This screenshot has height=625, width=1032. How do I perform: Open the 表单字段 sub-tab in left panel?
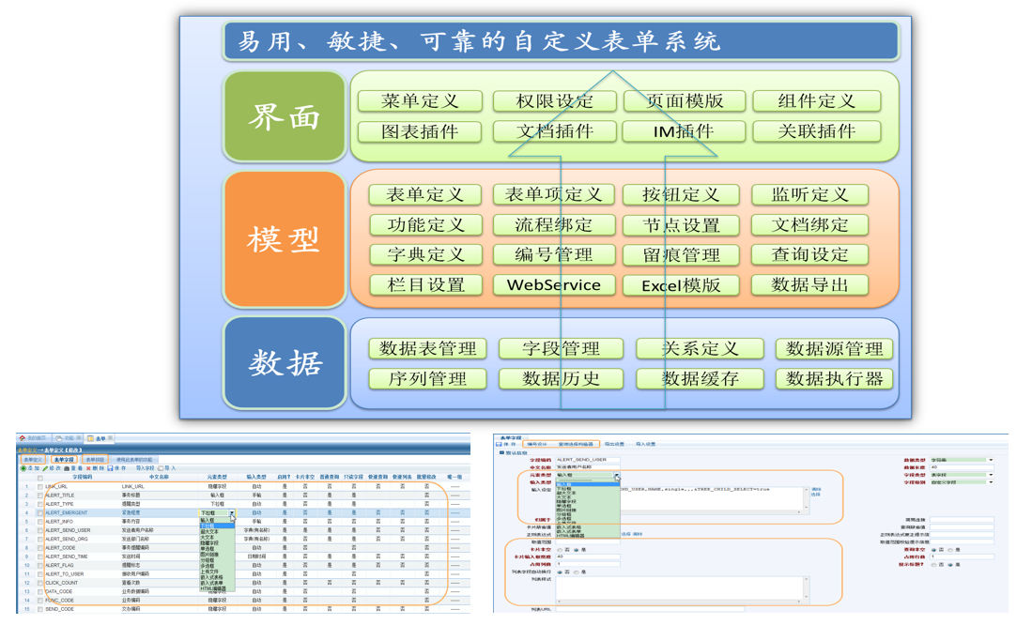pos(65,459)
